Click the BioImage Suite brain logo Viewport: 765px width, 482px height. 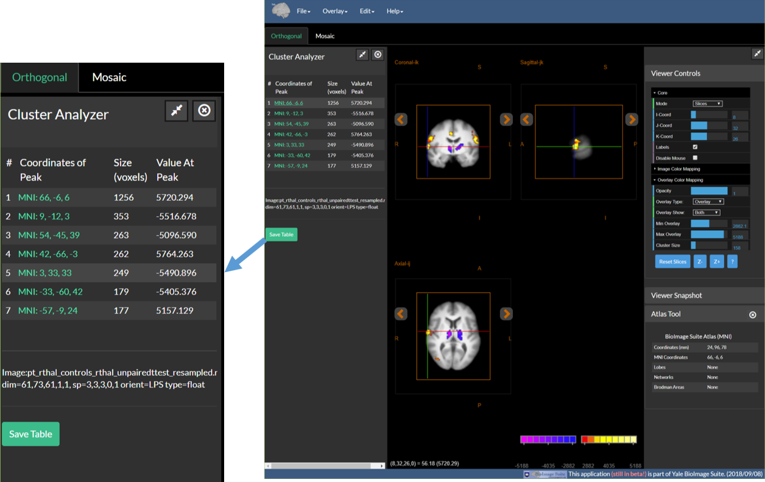(280, 11)
